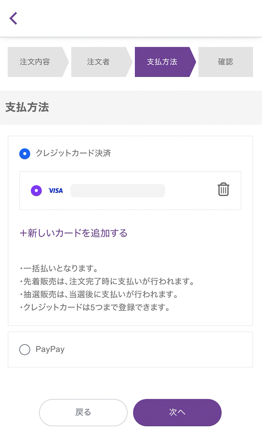262x448 pixels.
Task: Click the masked card number field
Action: pos(118,191)
